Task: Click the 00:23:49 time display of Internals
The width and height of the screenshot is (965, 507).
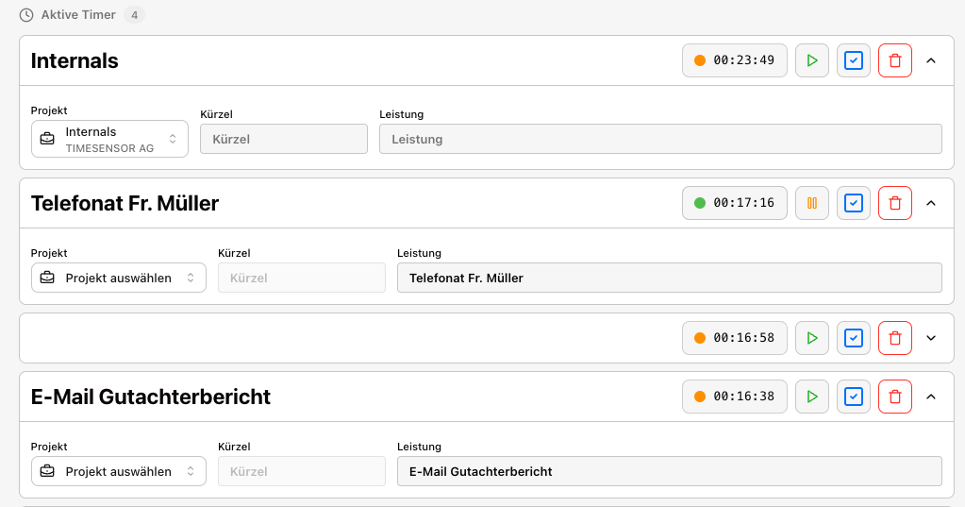Action: click(x=734, y=60)
